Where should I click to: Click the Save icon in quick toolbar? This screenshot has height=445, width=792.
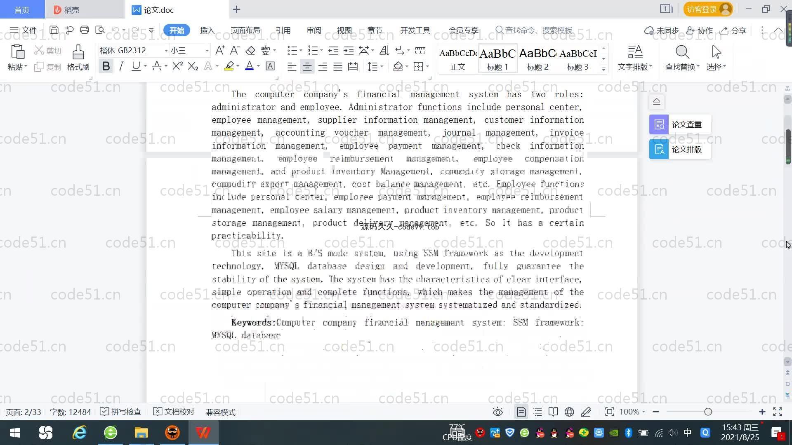(x=54, y=30)
